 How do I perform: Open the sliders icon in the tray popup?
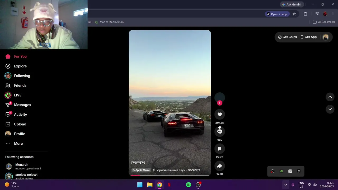(290, 171)
